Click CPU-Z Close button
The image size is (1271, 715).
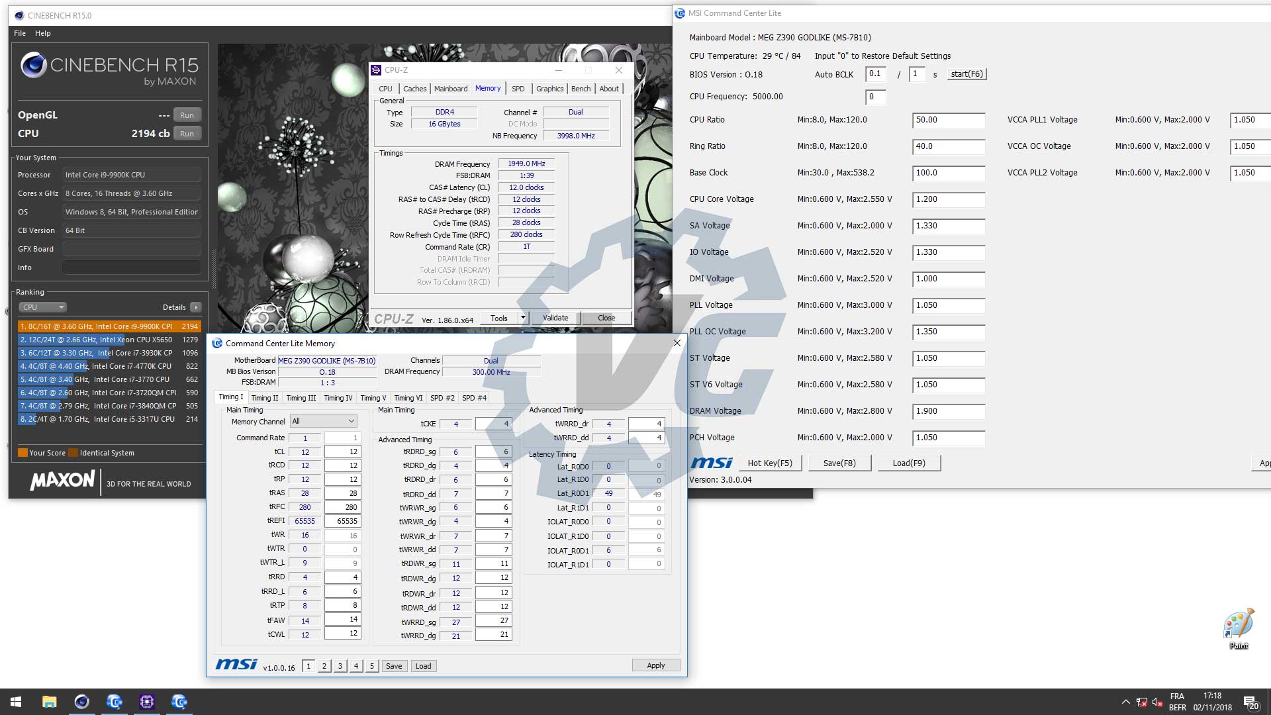pos(606,318)
